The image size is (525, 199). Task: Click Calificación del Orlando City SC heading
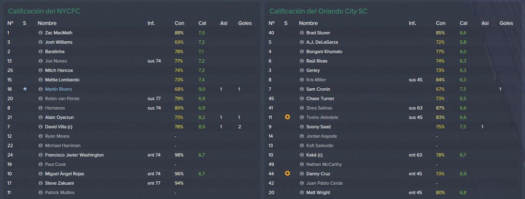point(318,11)
